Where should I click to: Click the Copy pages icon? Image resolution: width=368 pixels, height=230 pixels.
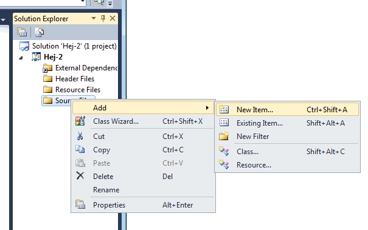click(x=80, y=149)
